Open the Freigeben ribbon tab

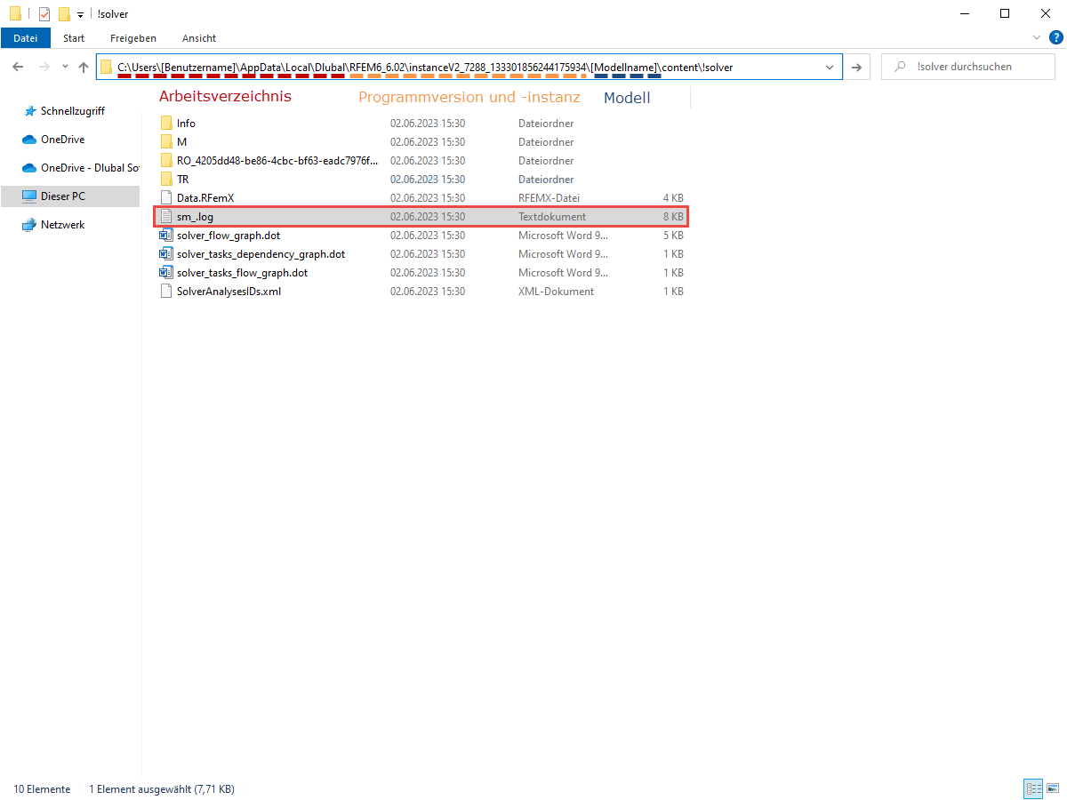tap(133, 38)
